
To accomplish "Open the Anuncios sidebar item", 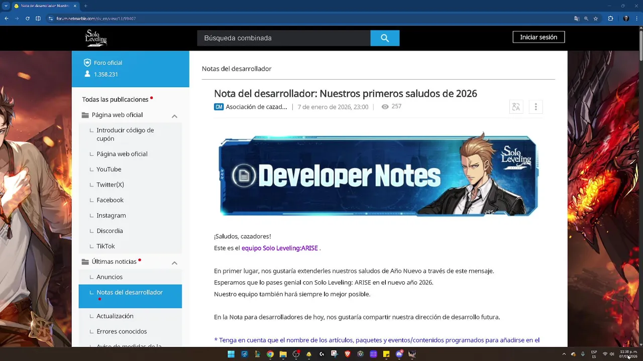I will click(110, 277).
